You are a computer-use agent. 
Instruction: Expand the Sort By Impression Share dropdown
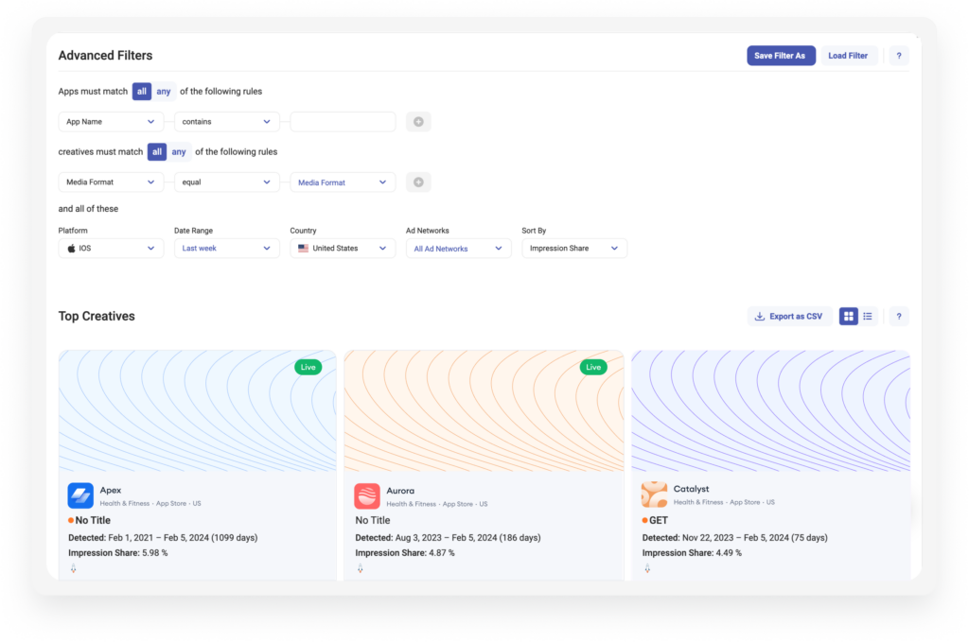coord(574,248)
